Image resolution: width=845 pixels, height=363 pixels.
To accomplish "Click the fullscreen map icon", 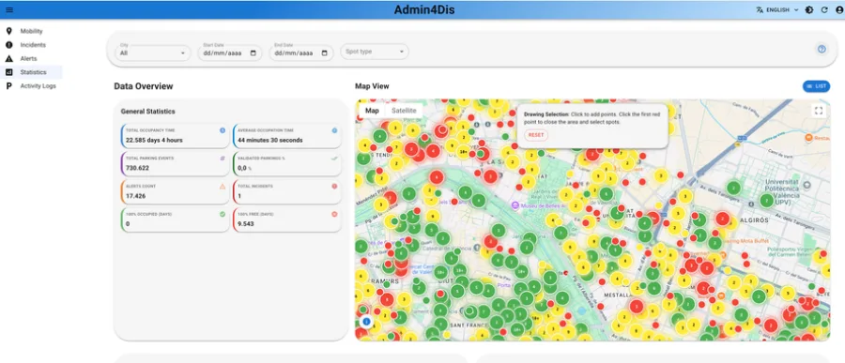I will pos(819,111).
